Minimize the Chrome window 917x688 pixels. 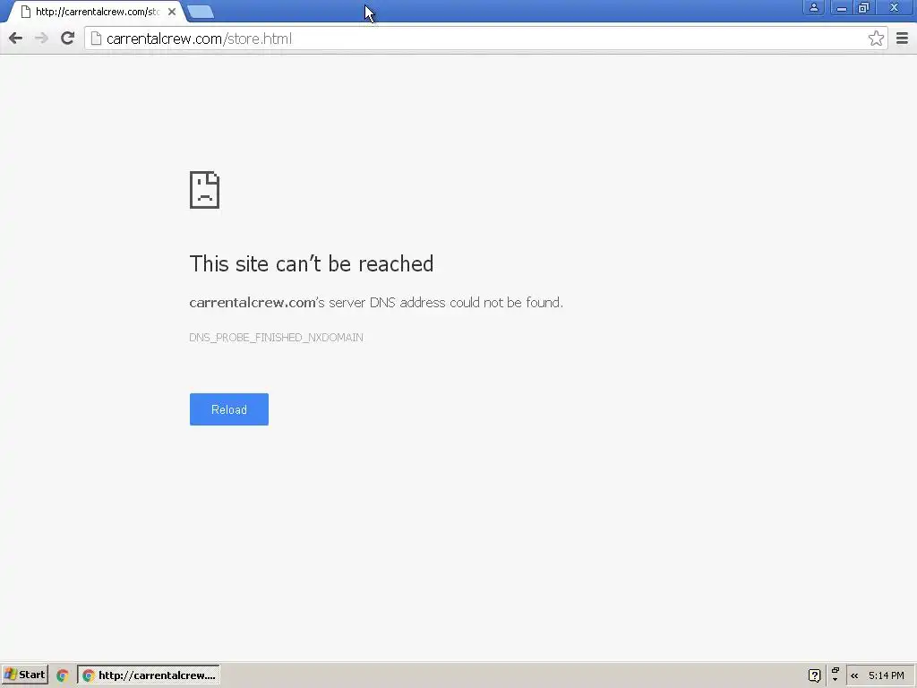(841, 7)
